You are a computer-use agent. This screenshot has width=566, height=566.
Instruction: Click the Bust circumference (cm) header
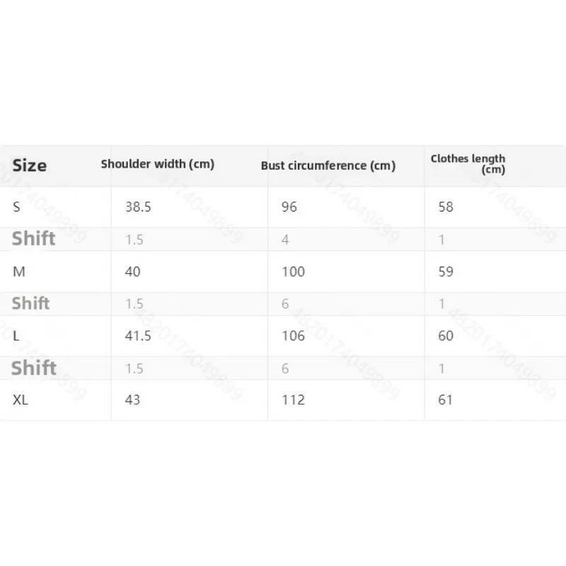(x=328, y=166)
